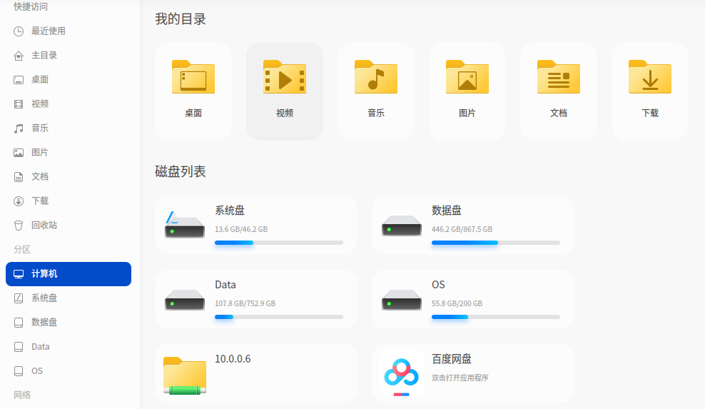Click the 百度网盘 title text
The width and height of the screenshot is (705, 409).
452,359
